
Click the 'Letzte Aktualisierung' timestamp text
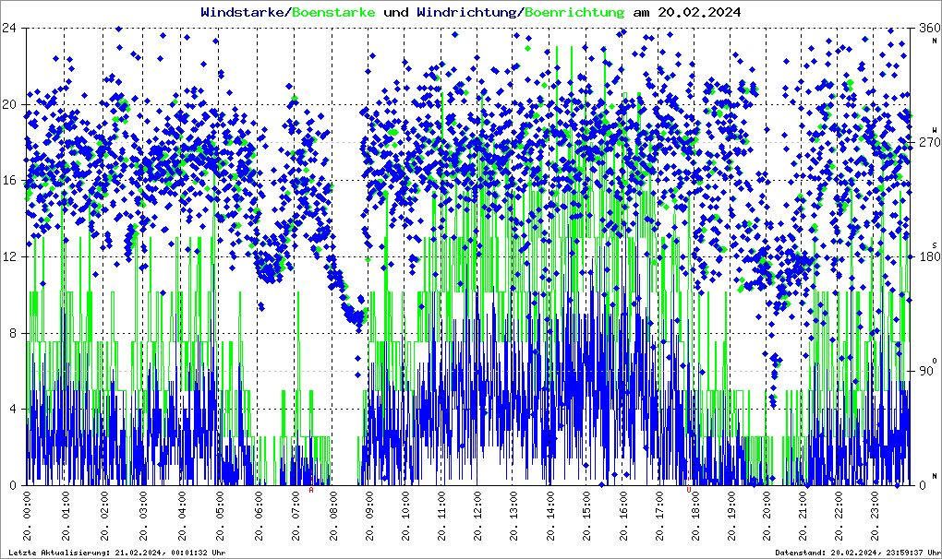pyautogui.click(x=115, y=552)
